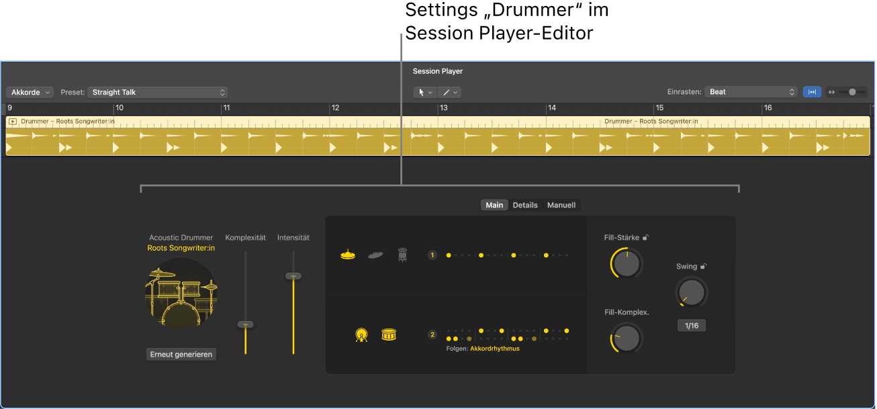The height and width of the screenshot is (409, 877).
Task: Open the Straight Talk preset menu
Action: click(x=158, y=92)
